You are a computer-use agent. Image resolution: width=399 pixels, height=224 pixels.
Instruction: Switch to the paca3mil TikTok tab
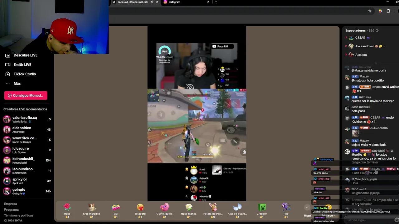[x=133, y=2]
